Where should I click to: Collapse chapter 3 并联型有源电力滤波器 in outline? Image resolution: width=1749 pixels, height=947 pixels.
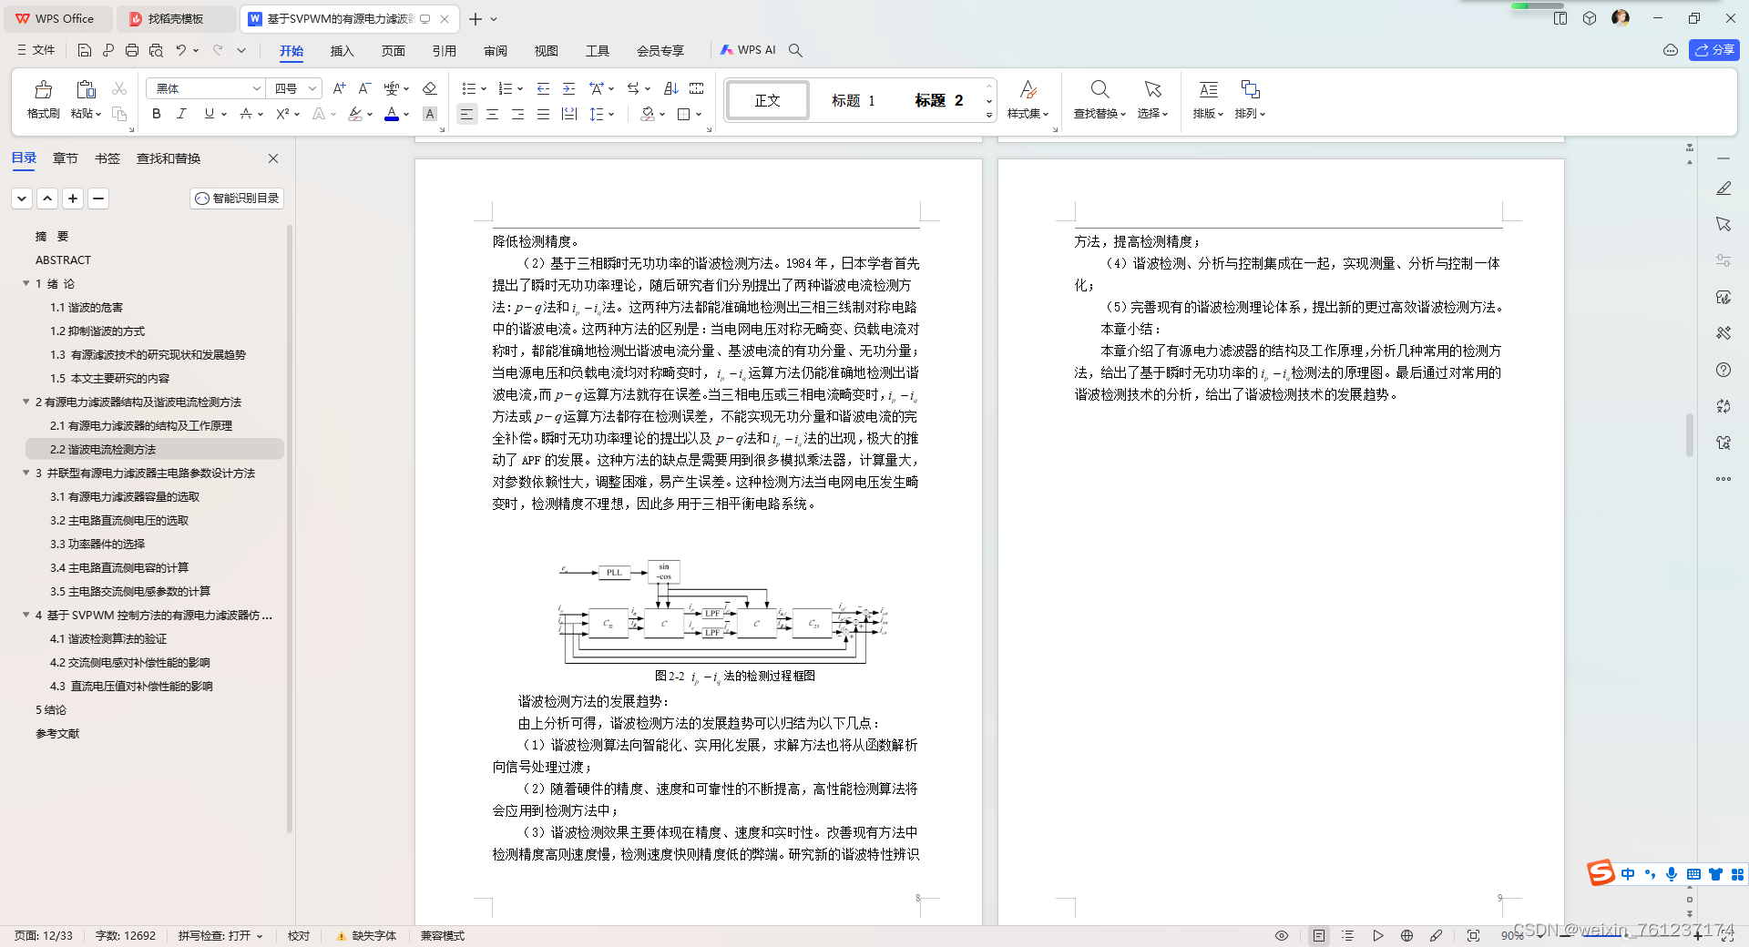point(26,473)
